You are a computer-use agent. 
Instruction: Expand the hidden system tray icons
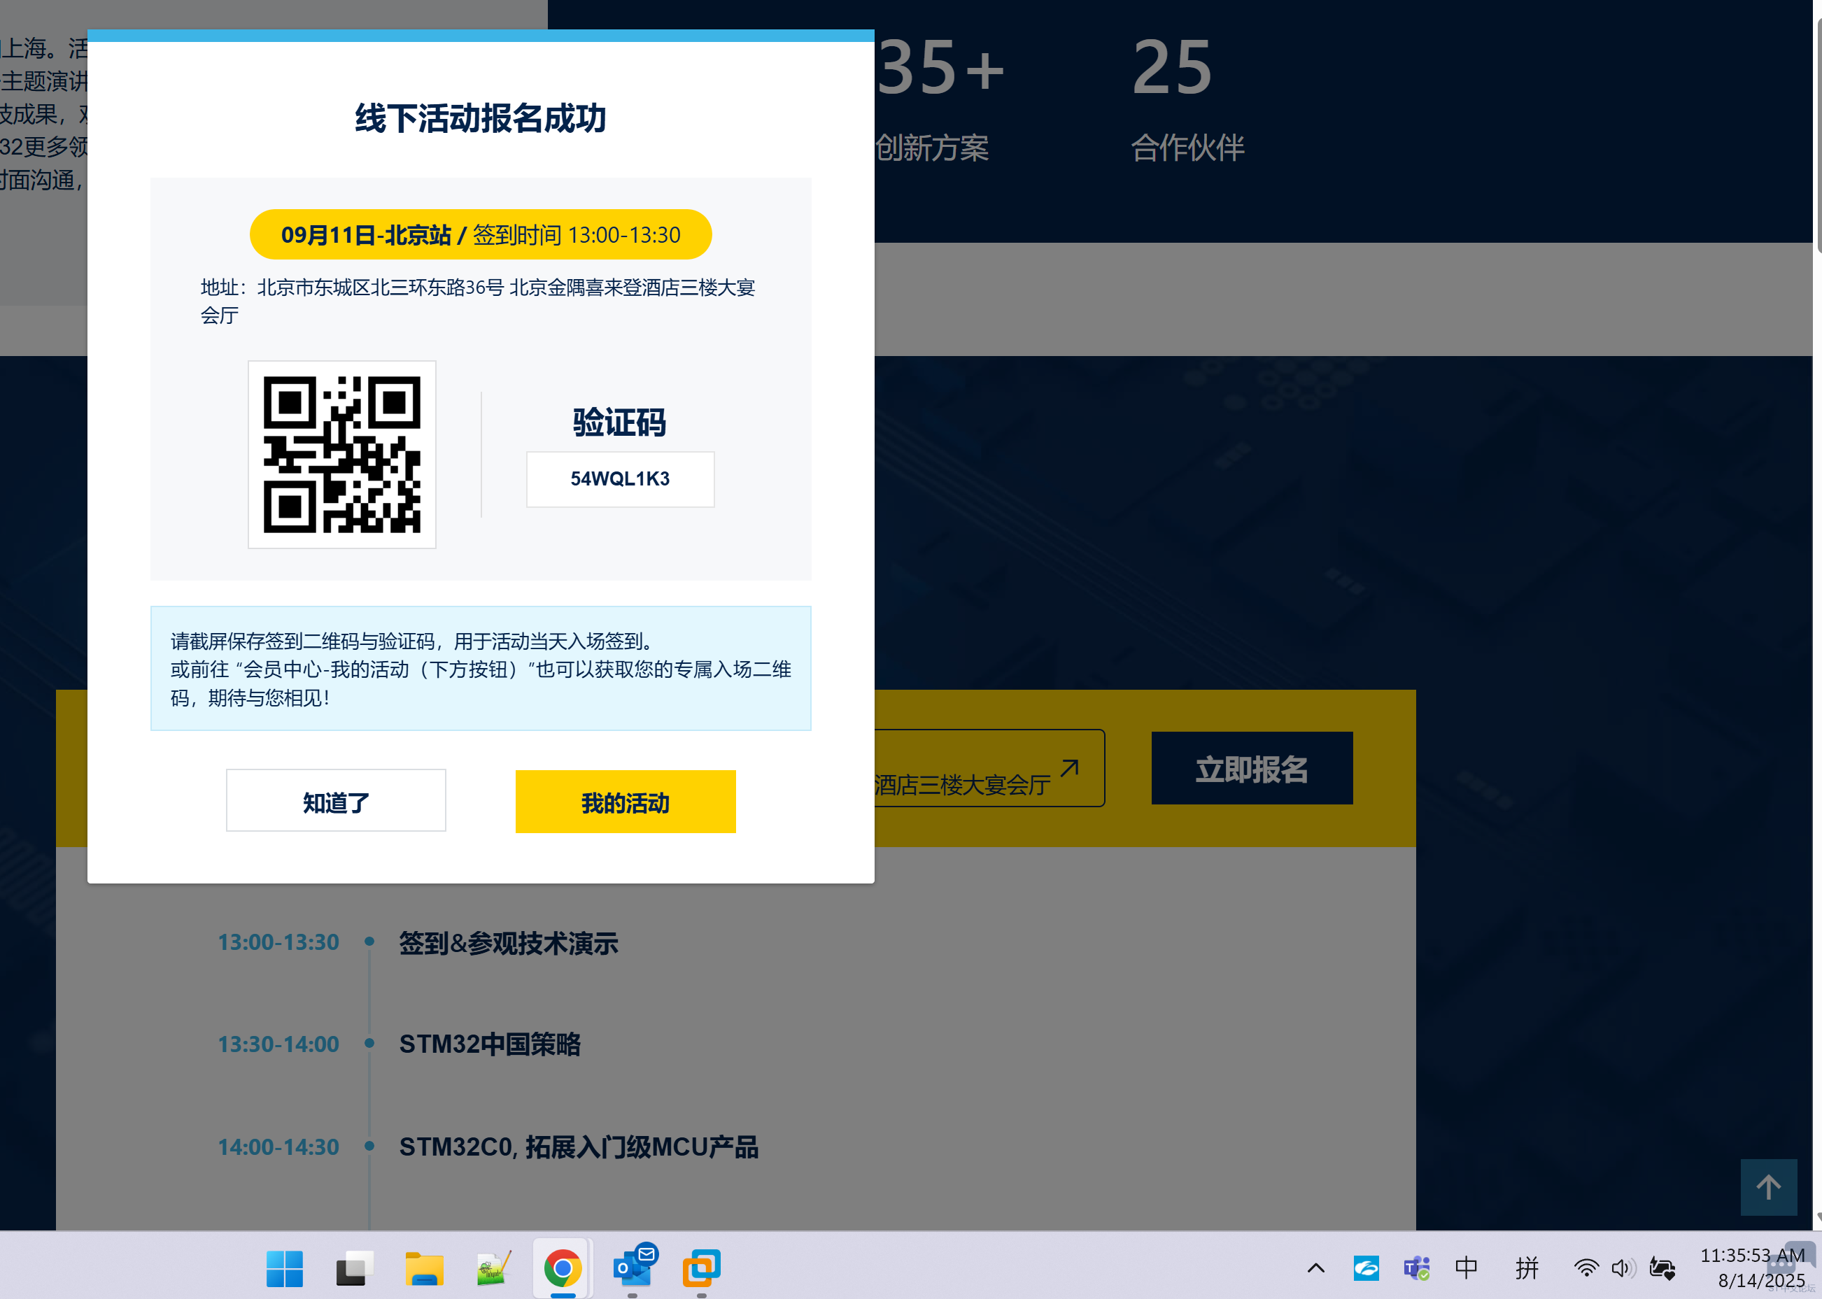click(x=1315, y=1268)
